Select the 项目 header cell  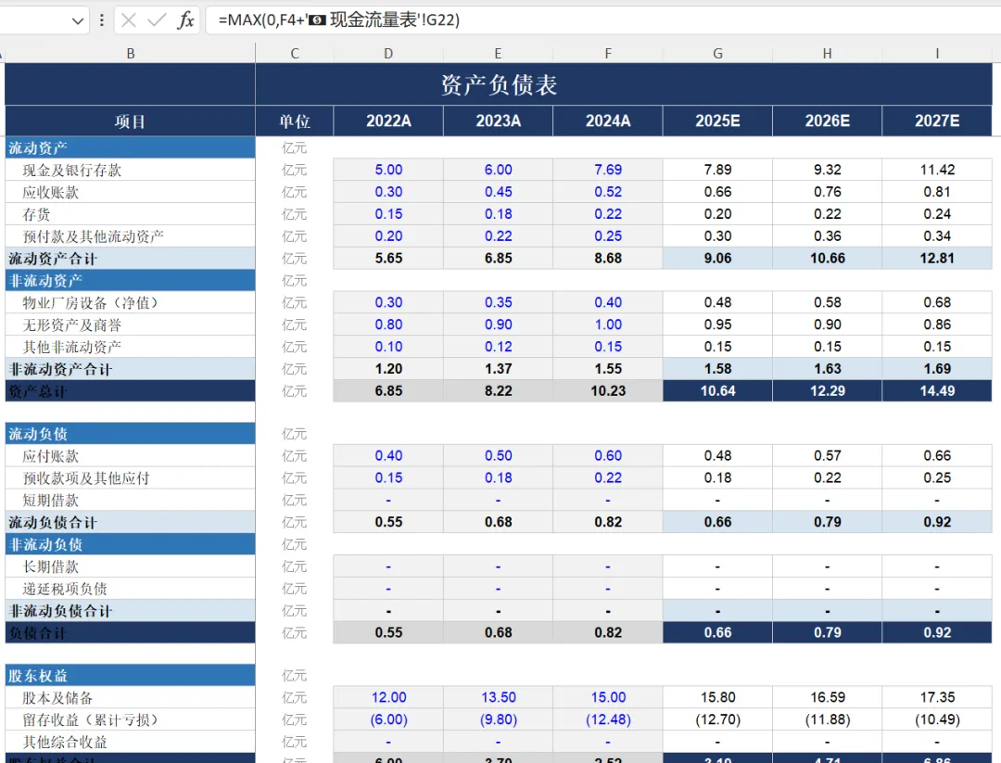[131, 121]
